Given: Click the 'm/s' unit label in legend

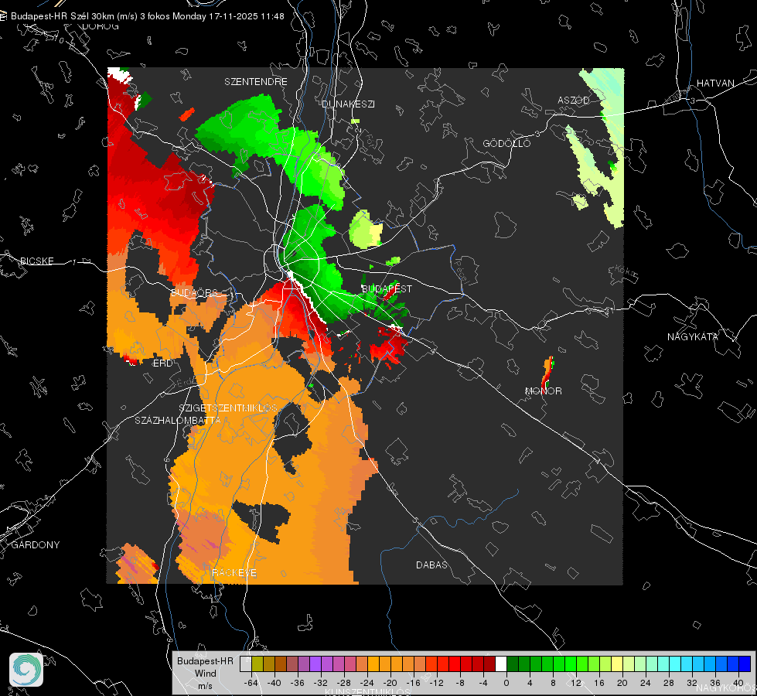Looking at the screenshot, I should pyautogui.click(x=205, y=686).
